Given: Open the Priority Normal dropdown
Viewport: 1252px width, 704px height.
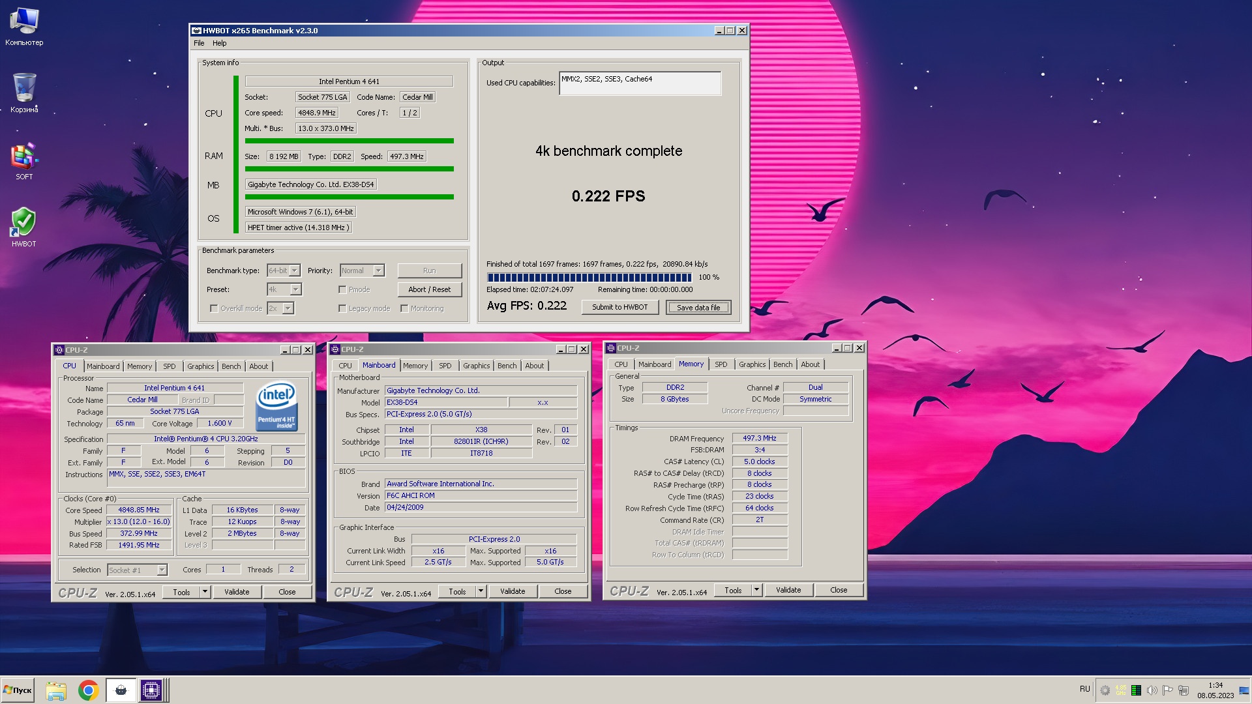Looking at the screenshot, I should (362, 271).
